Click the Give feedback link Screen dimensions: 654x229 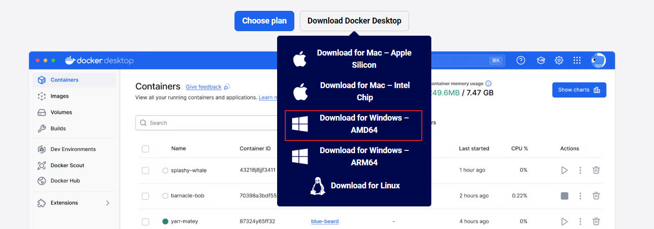point(204,87)
